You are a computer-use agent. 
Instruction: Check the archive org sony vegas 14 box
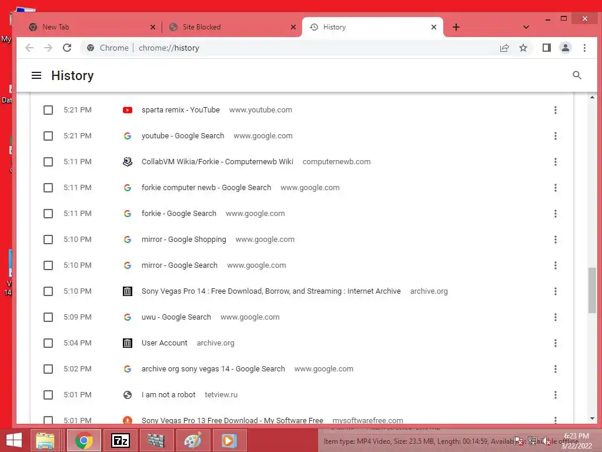coord(48,369)
